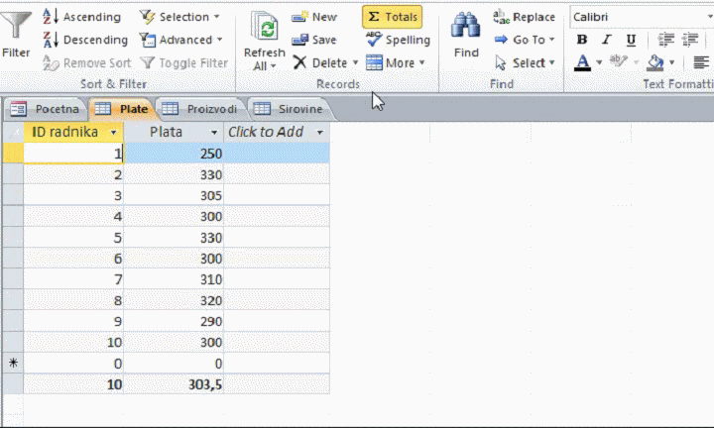Sort records Descending
This screenshot has height=428, width=714.
pyautogui.click(x=85, y=40)
